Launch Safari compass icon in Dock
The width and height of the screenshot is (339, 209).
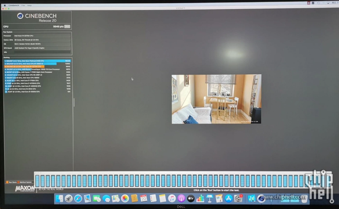[78, 198]
